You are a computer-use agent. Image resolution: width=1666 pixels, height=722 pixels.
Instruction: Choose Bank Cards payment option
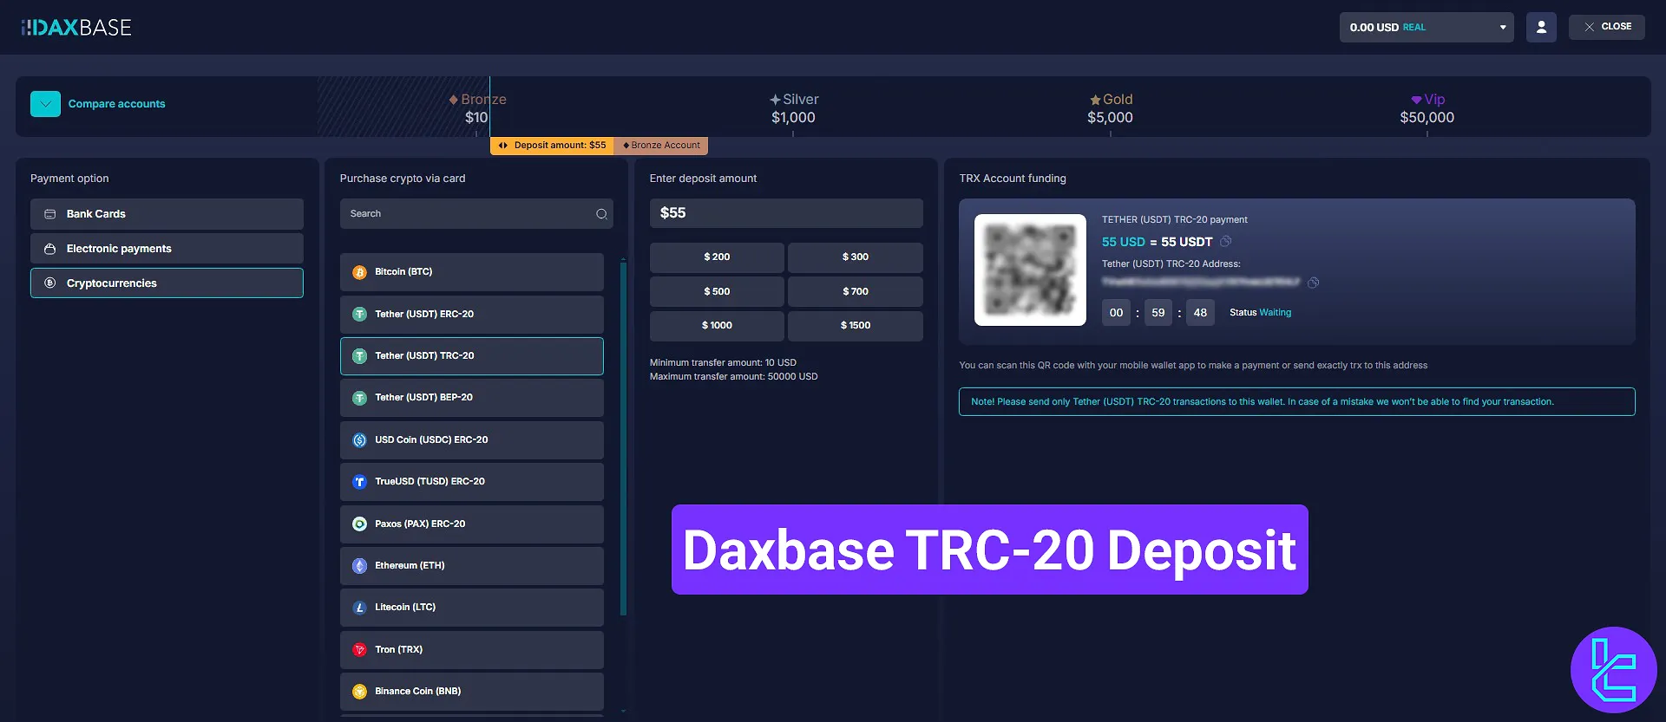pyautogui.click(x=167, y=214)
